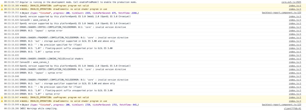Click the 00:53:20.206 timestamp
The width and height of the screenshot is (306, 110).
11,108
